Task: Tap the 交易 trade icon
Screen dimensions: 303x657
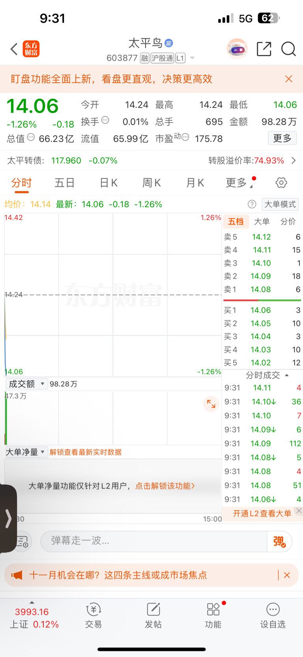Action: (x=94, y=616)
